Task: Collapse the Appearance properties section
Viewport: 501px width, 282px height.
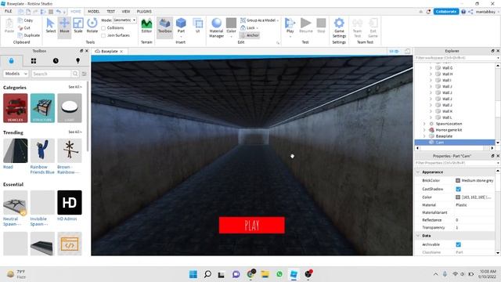Action: tap(418, 172)
